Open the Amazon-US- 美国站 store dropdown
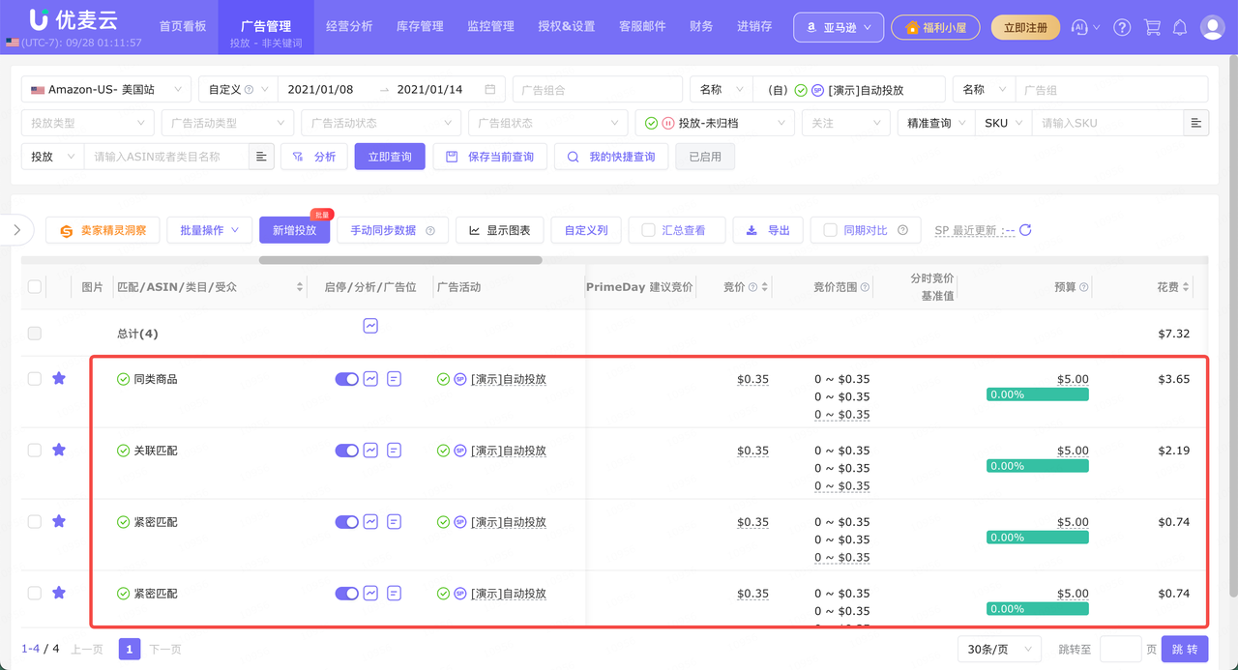The height and width of the screenshot is (670, 1238). (105, 89)
